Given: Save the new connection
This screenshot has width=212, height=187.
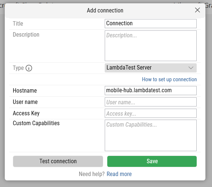Looking at the screenshot, I should 152,161.
